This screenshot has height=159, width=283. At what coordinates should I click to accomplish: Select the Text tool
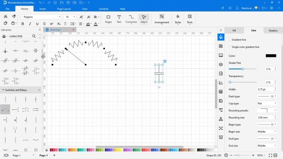tap(119, 19)
